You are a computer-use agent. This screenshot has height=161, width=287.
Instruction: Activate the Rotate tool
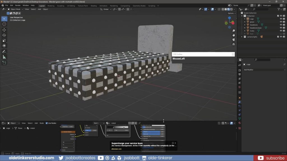click(4, 35)
